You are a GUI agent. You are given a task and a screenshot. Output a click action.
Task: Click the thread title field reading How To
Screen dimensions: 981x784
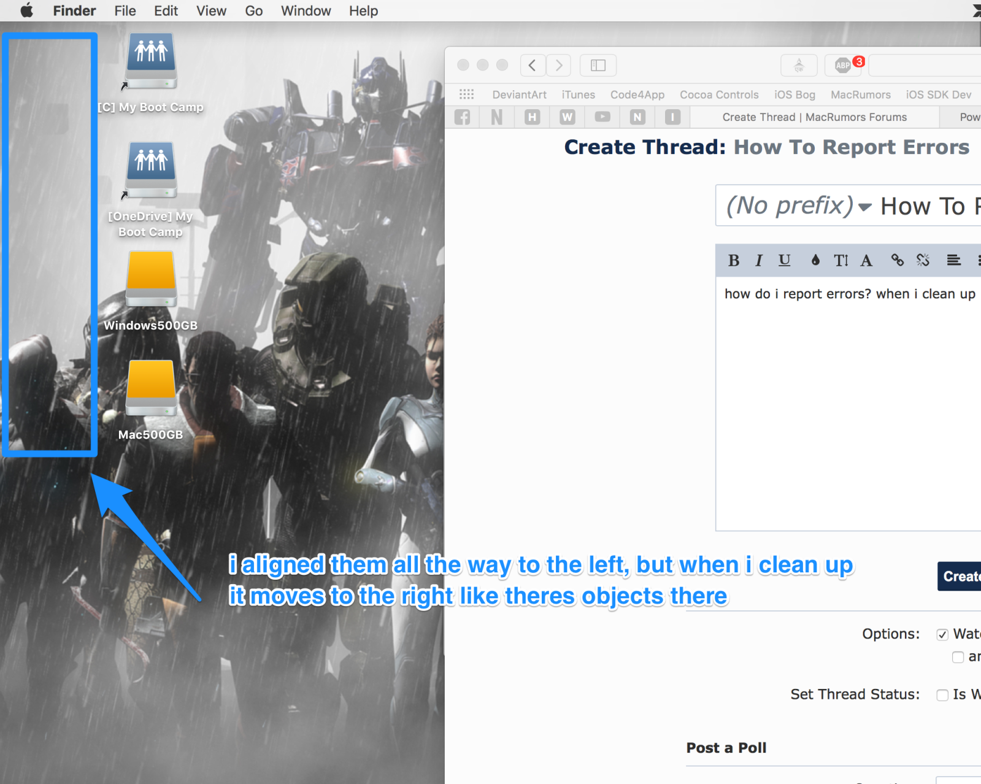tap(930, 206)
